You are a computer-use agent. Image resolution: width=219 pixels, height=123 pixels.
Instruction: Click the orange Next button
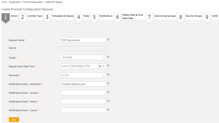point(14,120)
